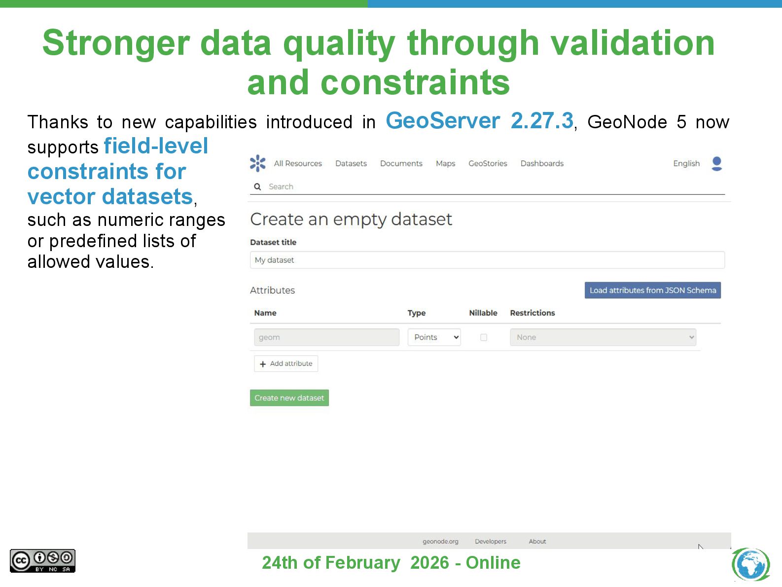
Task: Toggle the Nillable checkbox for geom
Action: pos(483,337)
